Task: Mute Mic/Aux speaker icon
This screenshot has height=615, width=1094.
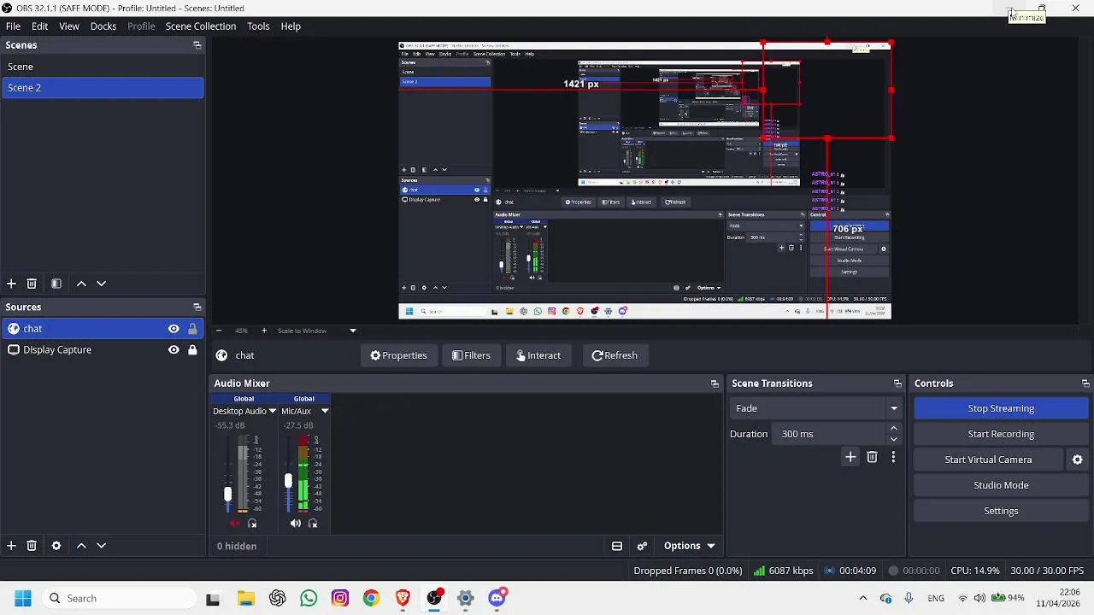Action: (x=296, y=524)
